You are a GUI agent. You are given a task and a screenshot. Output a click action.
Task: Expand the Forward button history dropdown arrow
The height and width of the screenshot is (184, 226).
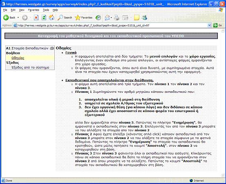tap(30, 18)
